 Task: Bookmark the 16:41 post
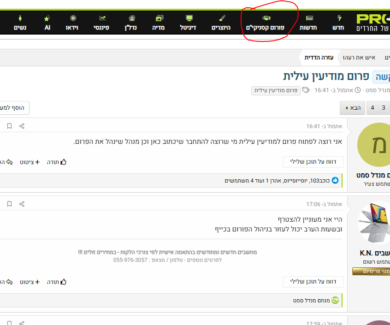point(9,126)
